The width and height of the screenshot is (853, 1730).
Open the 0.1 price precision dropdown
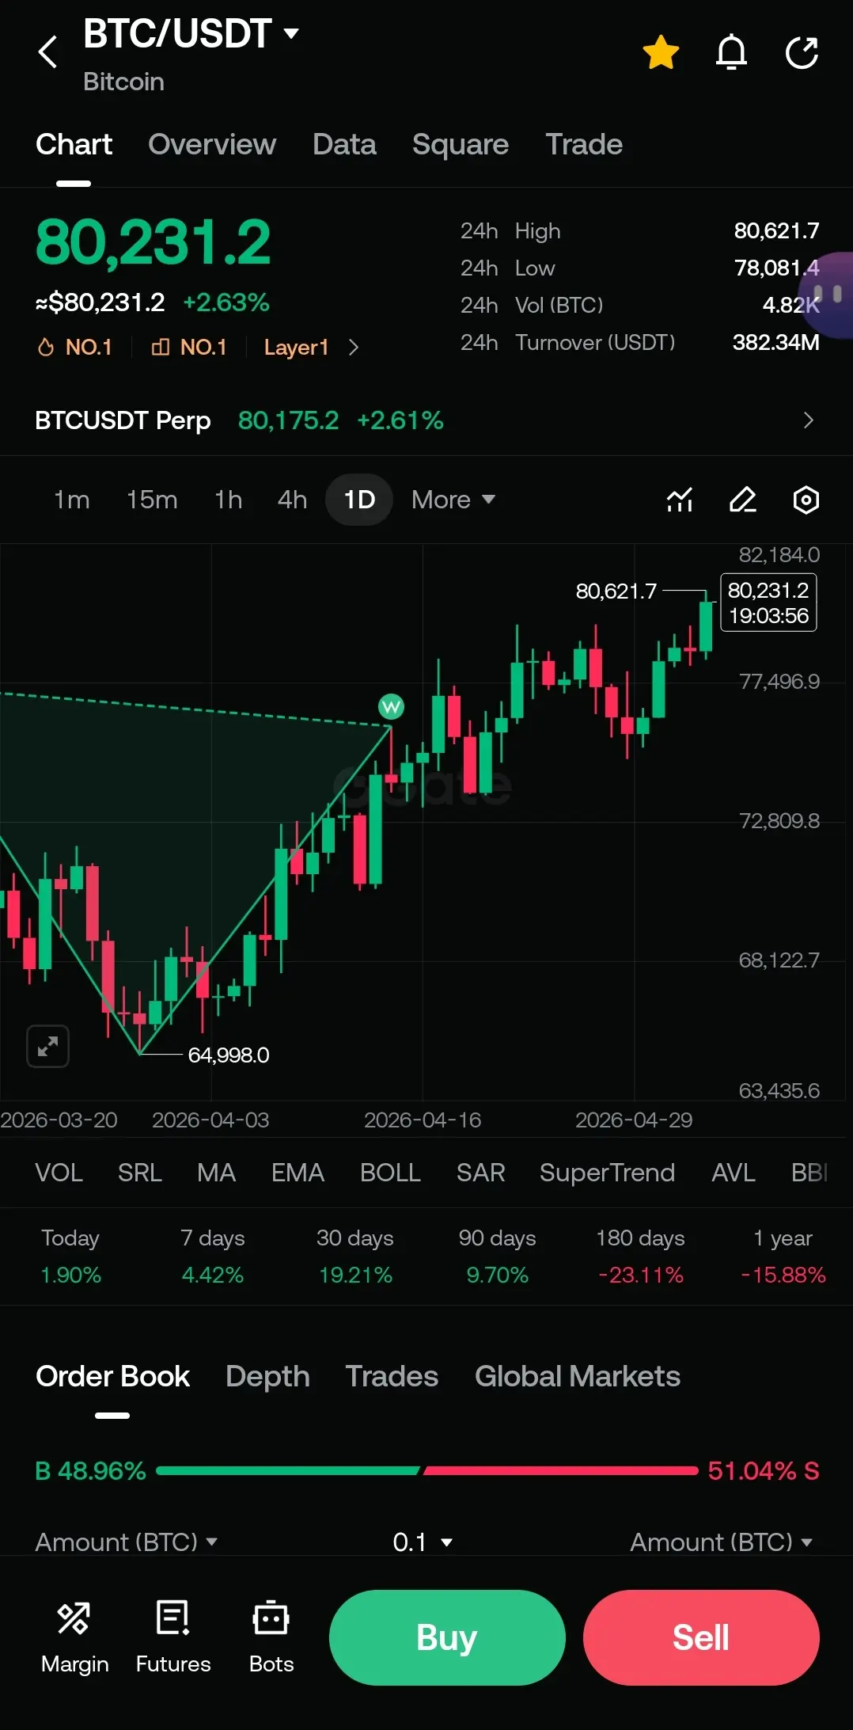click(423, 1542)
